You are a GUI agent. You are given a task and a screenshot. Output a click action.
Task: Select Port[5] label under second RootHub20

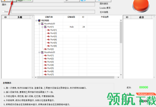coord(51,68)
